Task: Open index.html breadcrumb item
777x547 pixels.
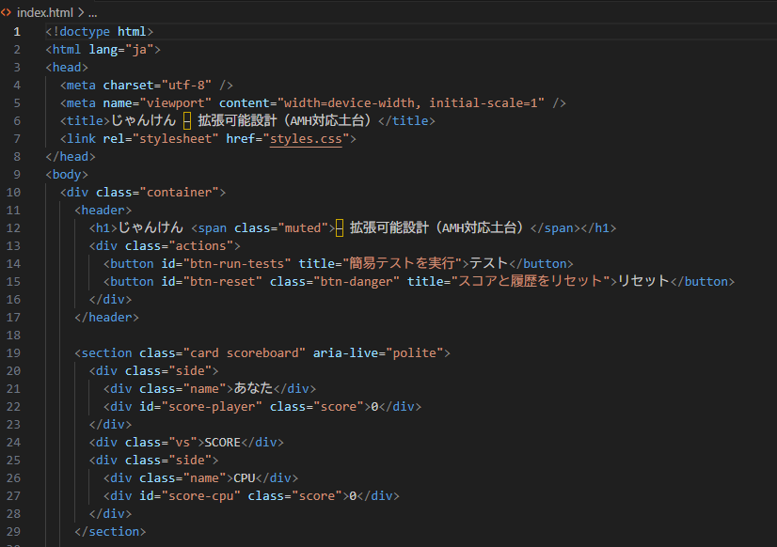Action: pyautogui.click(x=44, y=12)
